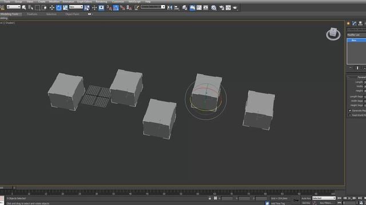Screen dimensions: 366x205
Task: Open the Material Editor icon
Action: [213, 7]
